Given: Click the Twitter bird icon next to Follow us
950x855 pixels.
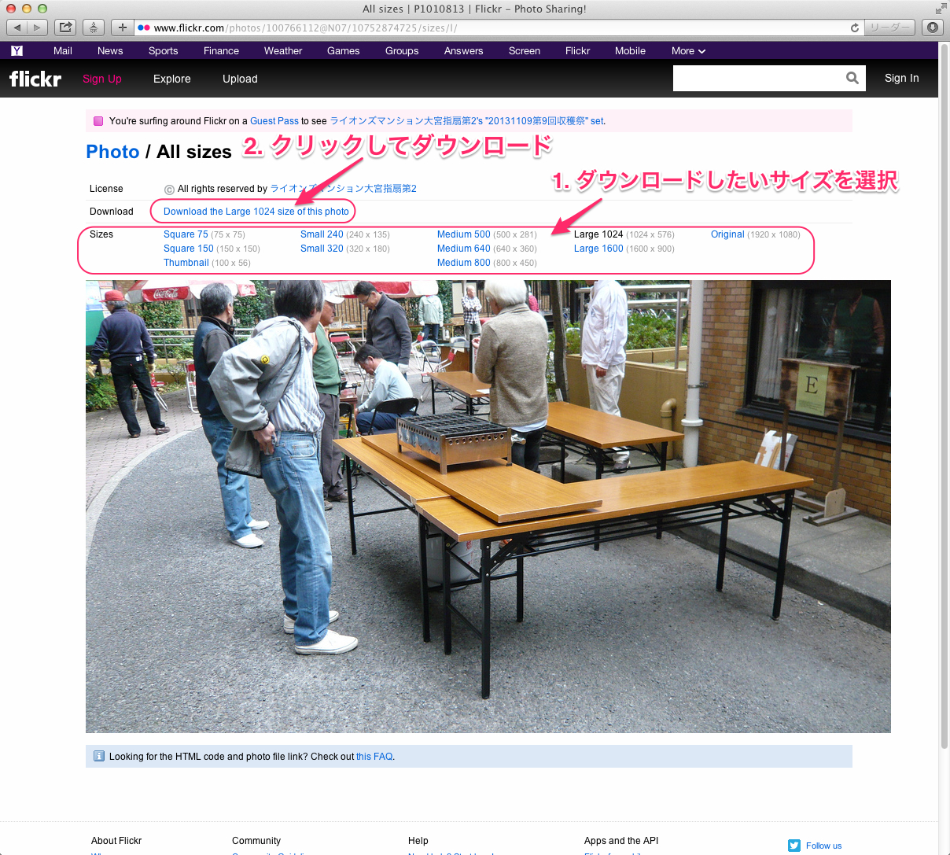Looking at the screenshot, I should (794, 845).
